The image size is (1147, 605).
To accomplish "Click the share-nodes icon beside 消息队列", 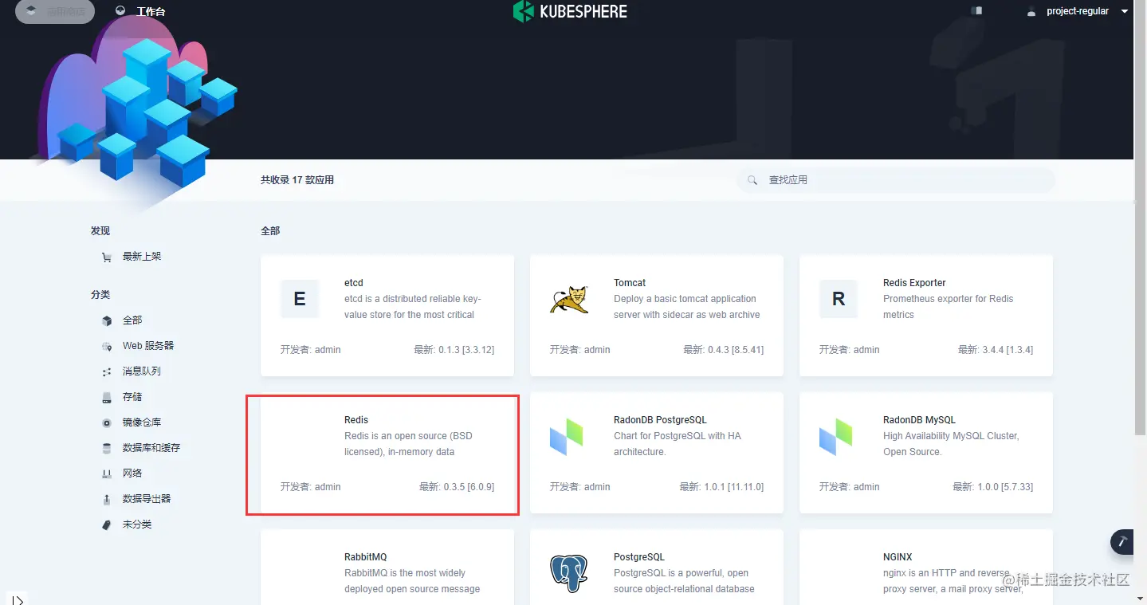I will (x=107, y=371).
